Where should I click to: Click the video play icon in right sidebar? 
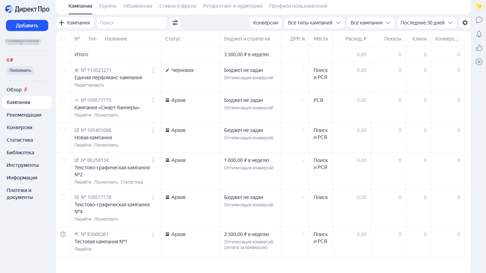coord(479,62)
